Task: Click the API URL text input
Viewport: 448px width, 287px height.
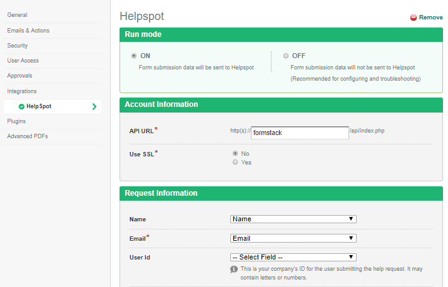Action: click(300, 133)
